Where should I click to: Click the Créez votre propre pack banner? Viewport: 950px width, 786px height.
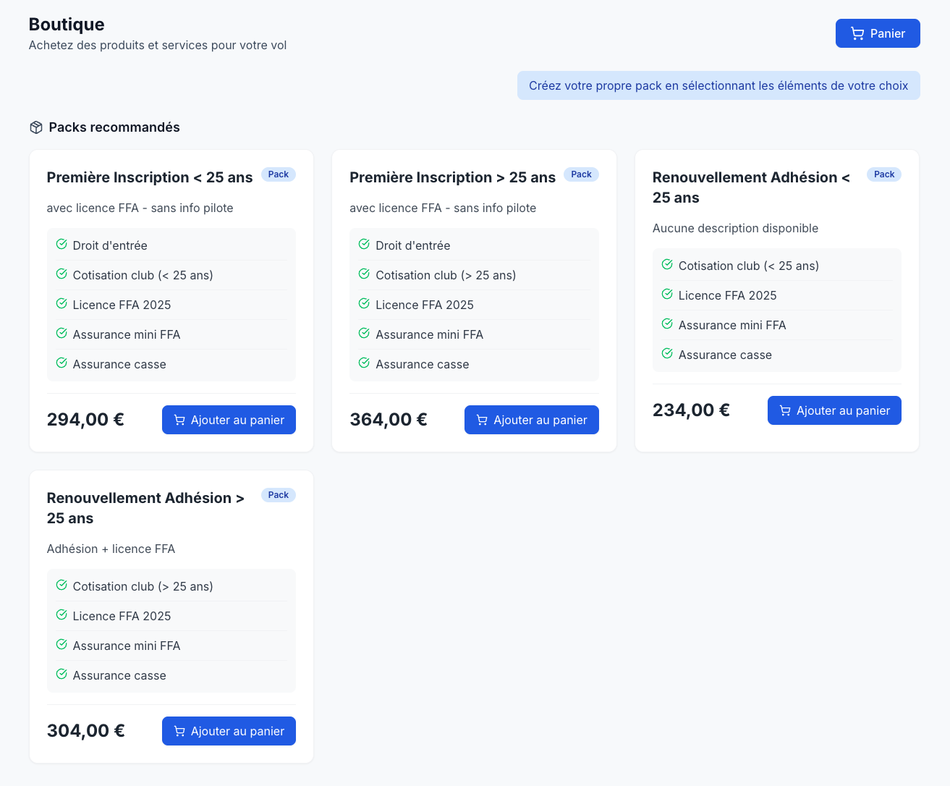pyautogui.click(x=718, y=85)
